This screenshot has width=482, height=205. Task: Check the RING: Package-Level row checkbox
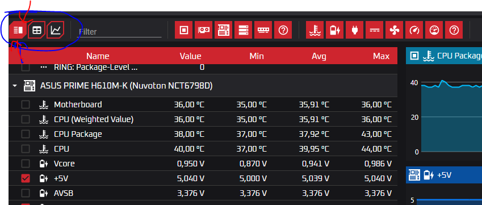pos(26,68)
